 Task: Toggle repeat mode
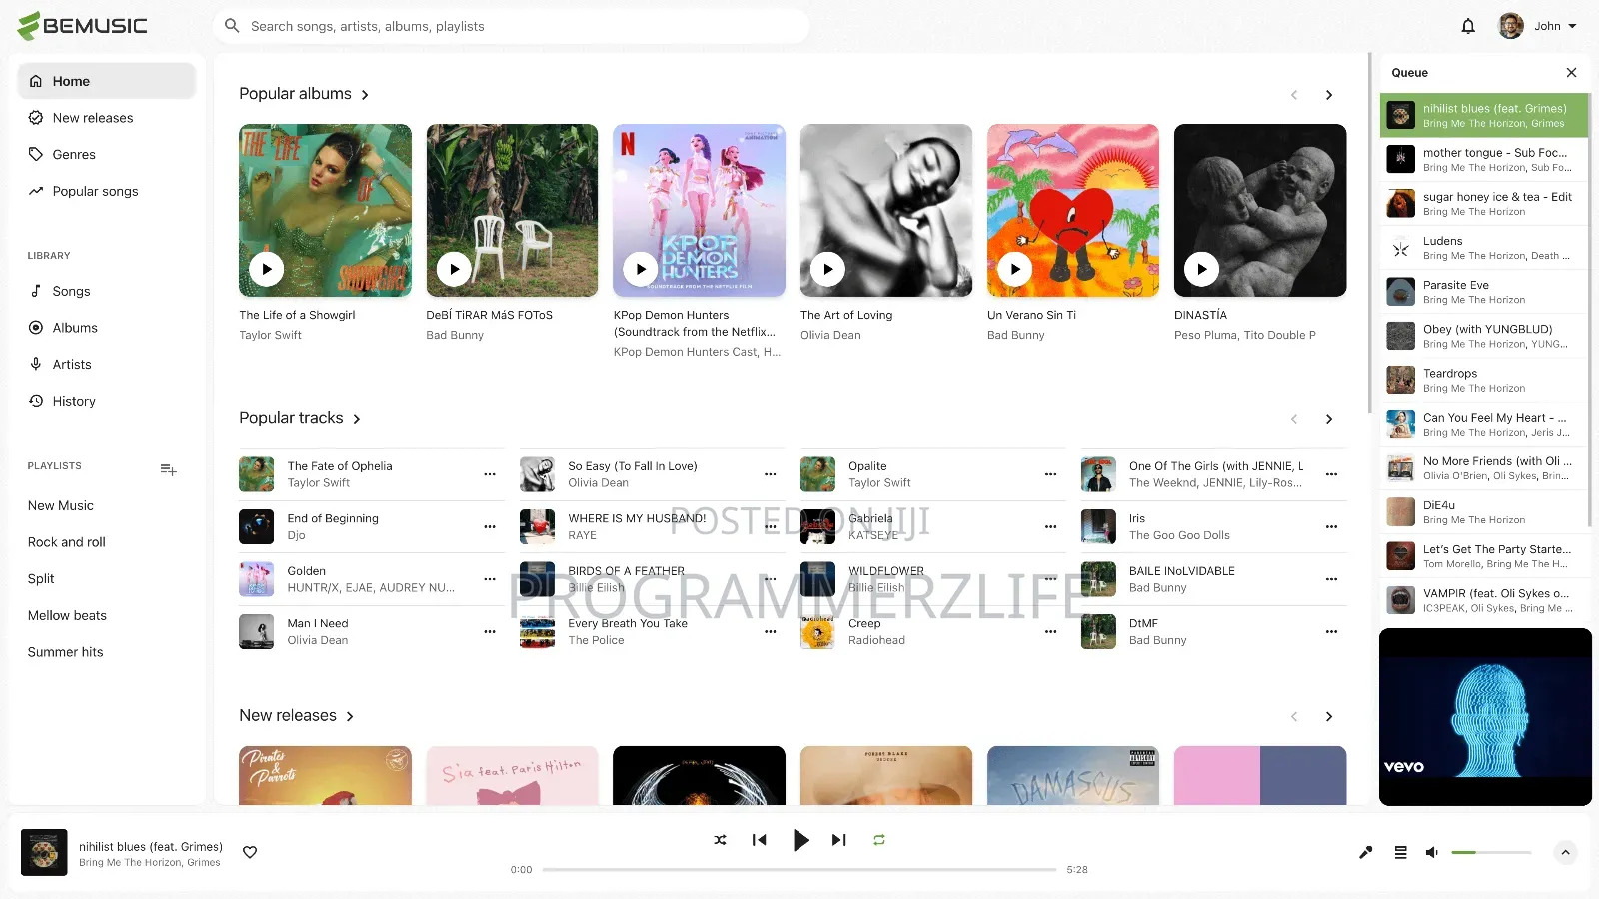click(x=879, y=840)
